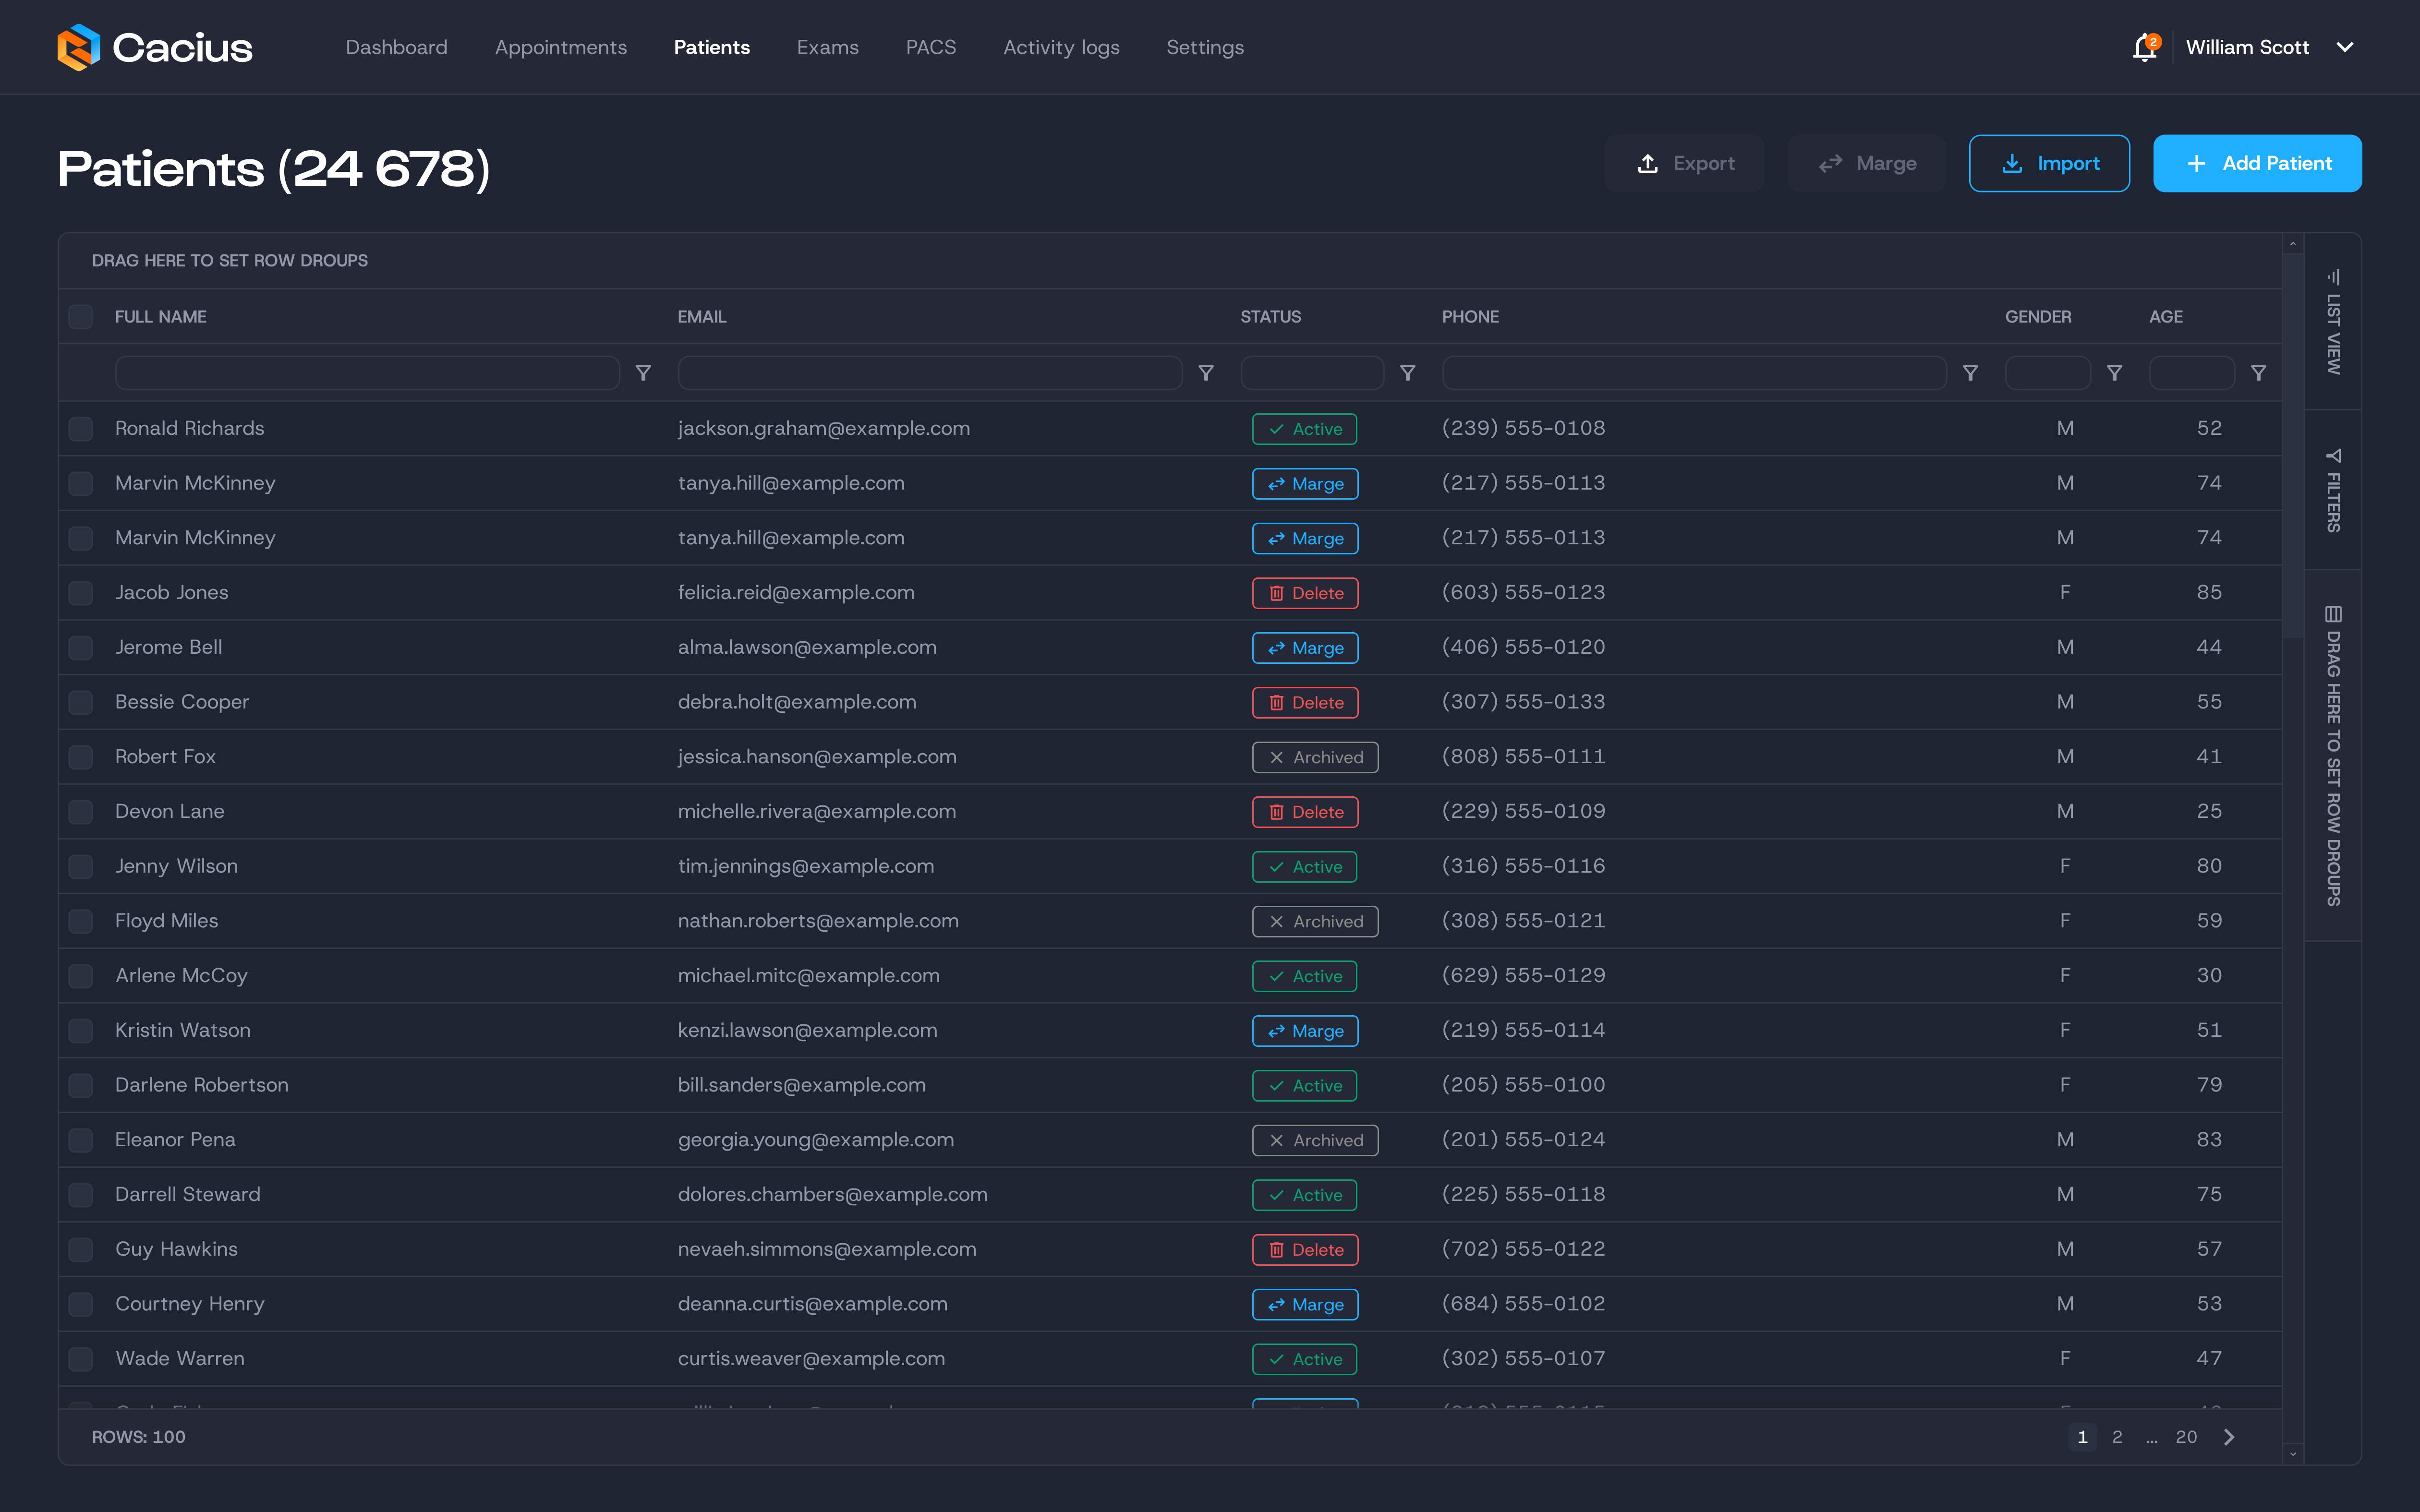Click the Marge badge for Kristin Watson

[x=1305, y=1031]
